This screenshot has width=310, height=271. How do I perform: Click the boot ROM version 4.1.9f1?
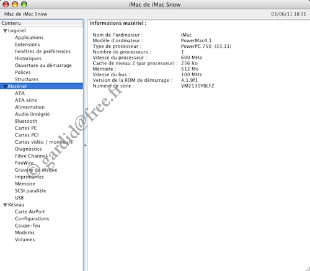(189, 80)
